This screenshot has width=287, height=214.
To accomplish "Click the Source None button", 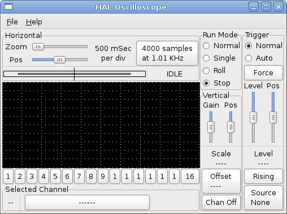I will click(263, 198).
